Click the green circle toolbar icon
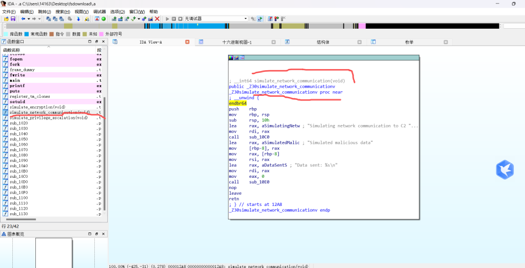 tap(104, 18)
